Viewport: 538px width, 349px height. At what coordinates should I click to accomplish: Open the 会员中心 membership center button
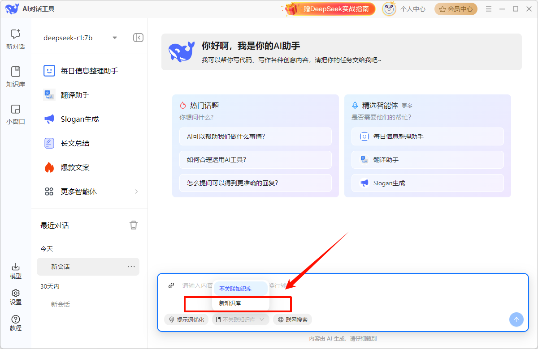pyautogui.click(x=456, y=9)
